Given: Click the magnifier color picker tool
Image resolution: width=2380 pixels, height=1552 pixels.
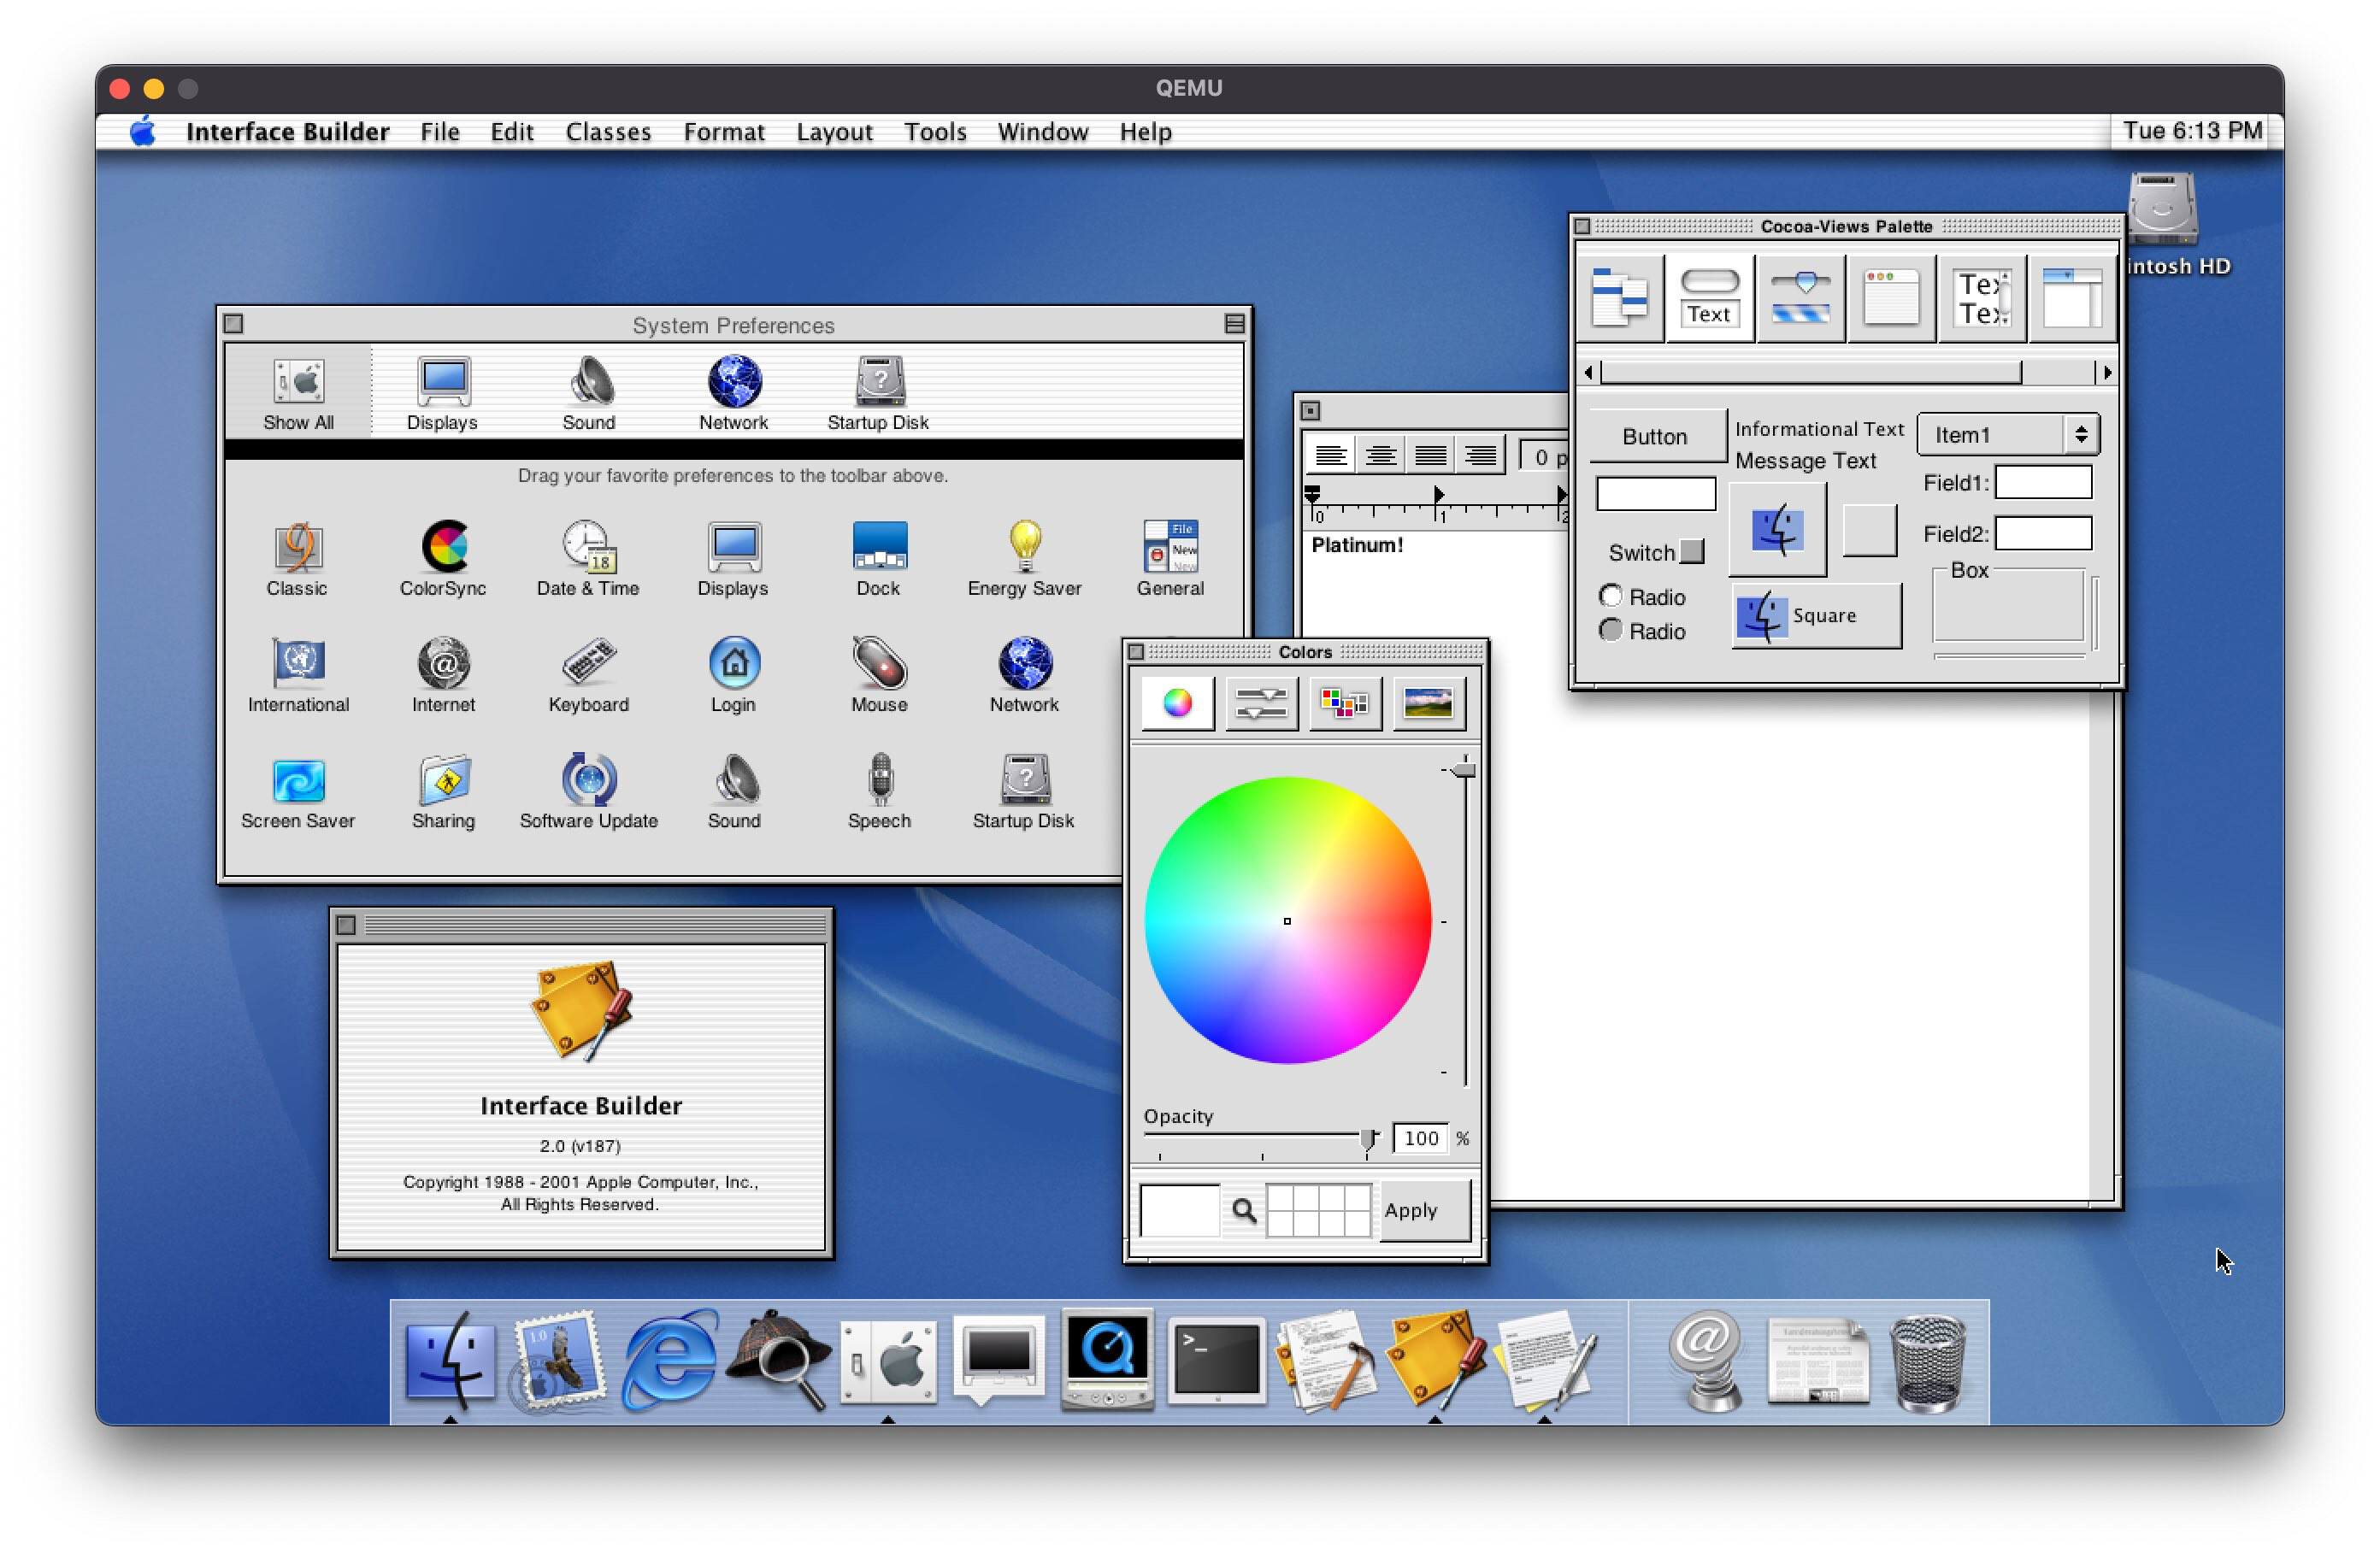Looking at the screenshot, I should pyautogui.click(x=1243, y=1210).
